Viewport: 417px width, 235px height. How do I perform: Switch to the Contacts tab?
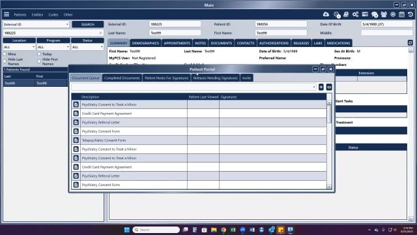coord(246,43)
